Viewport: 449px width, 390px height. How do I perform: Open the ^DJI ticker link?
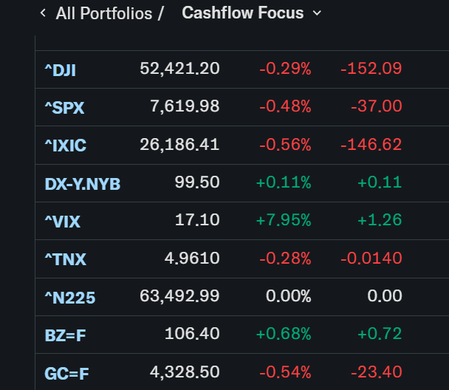coord(60,70)
